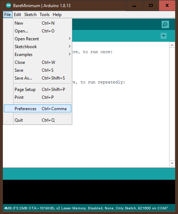Close the Arduino window

pyautogui.click(x=167, y=6)
